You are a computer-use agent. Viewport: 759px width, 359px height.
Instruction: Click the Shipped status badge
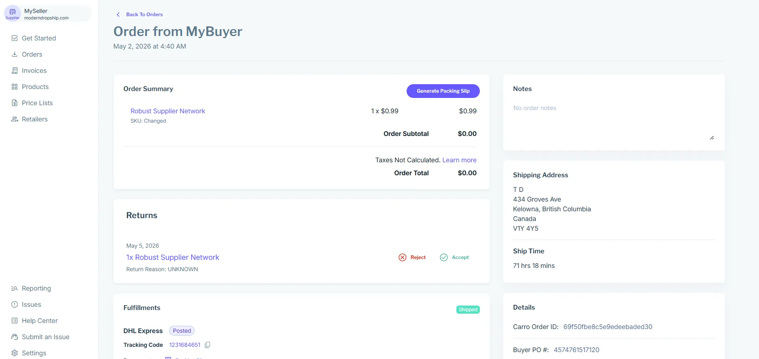point(468,310)
